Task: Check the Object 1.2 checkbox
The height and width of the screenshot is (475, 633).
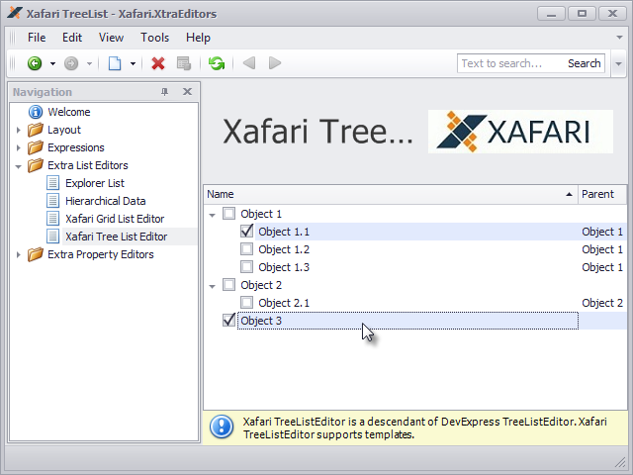Action: coord(246,248)
